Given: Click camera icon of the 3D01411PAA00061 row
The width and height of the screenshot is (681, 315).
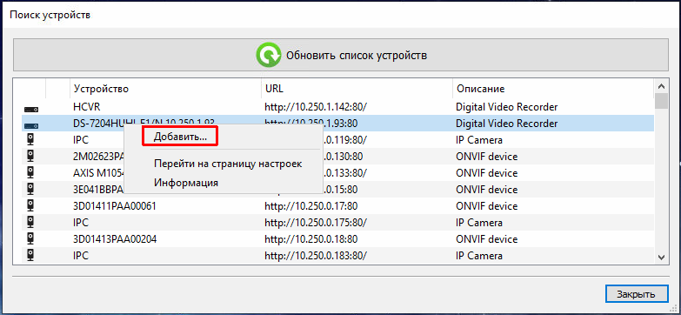Looking at the screenshot, I should pos(30,206).
